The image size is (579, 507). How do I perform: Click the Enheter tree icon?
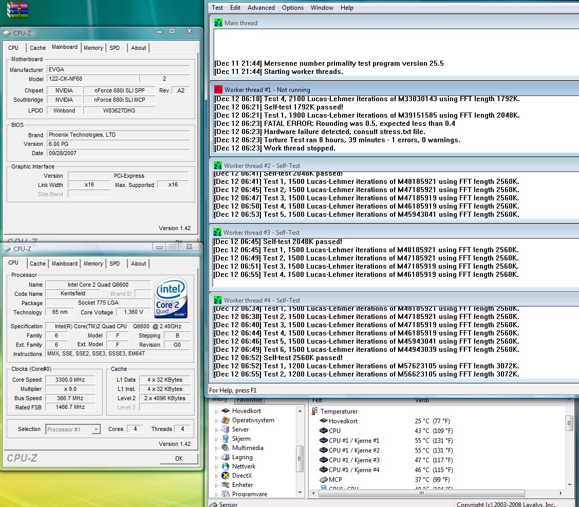pyautogui.click(x=225, y=485)
